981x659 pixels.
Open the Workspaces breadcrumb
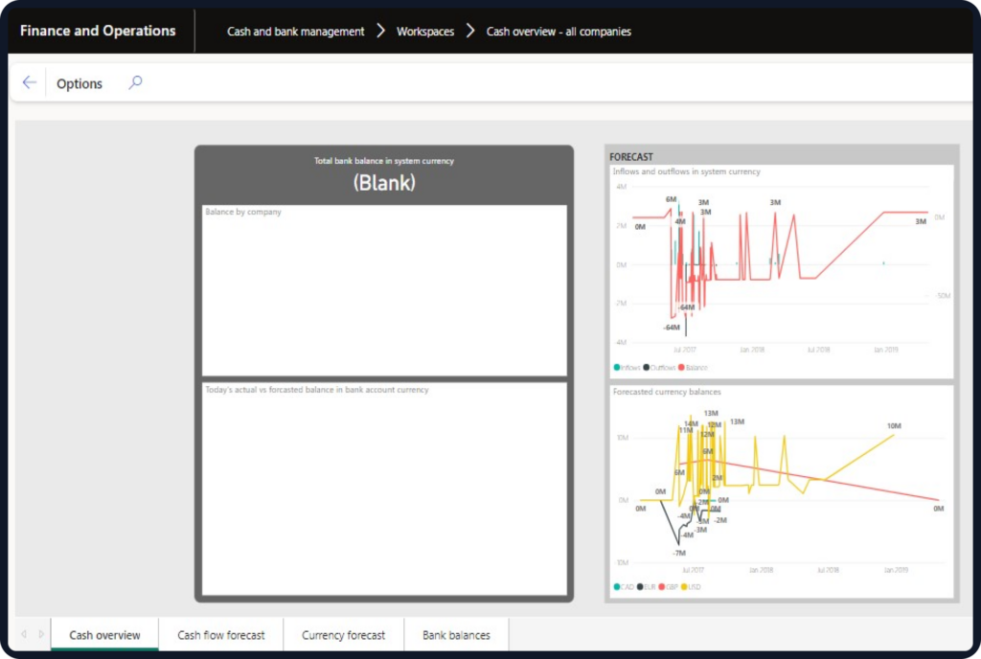point(425,32)
